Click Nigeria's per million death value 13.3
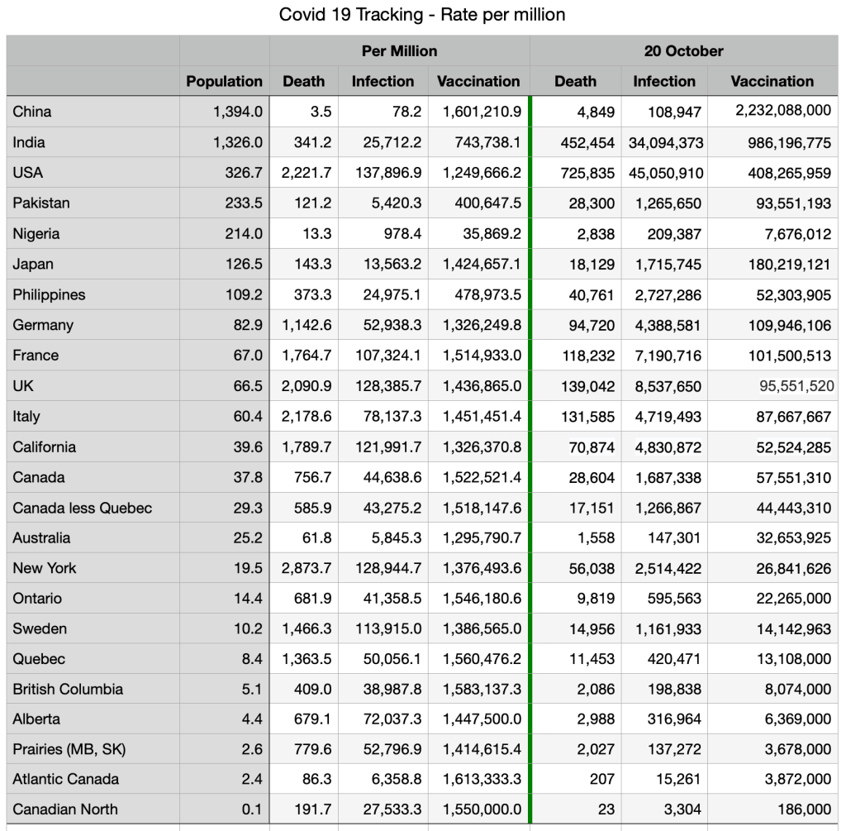Image resolution: width=846 pixels, height=831 pixels. pyautogui.click(x=316, y=234)
